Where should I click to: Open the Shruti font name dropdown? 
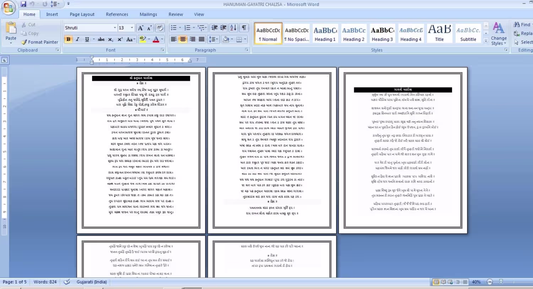(x=115, y=28)
